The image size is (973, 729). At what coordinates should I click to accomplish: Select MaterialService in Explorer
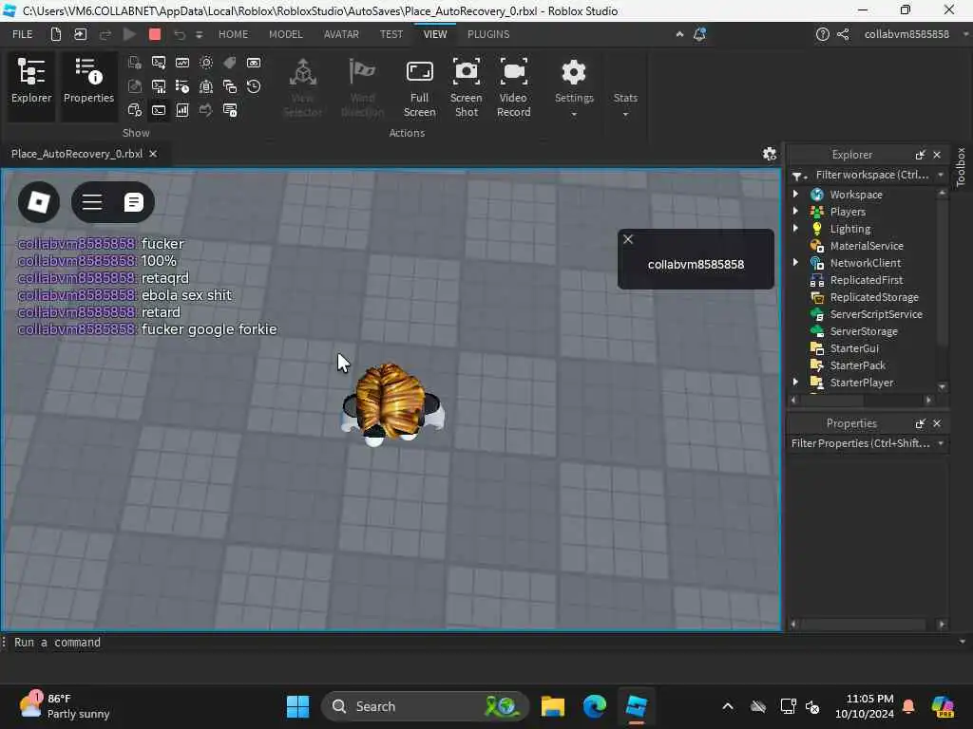(x=867, y=246)
